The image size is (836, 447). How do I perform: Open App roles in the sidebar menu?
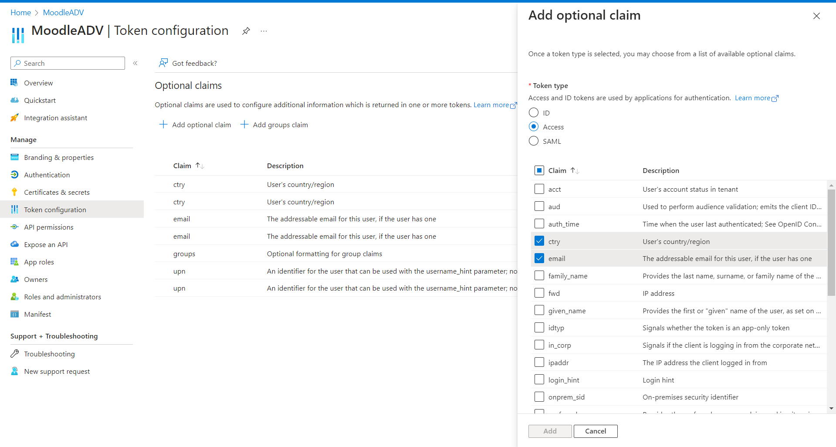(x=39, y=262)
